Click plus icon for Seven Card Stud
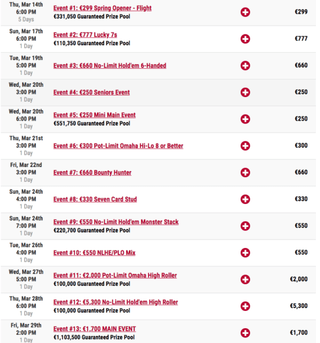 click(245, 199)
